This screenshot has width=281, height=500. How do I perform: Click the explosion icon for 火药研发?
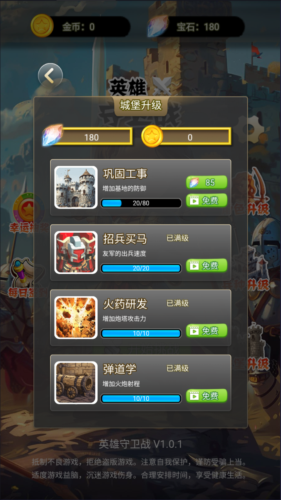pos(76,318)
